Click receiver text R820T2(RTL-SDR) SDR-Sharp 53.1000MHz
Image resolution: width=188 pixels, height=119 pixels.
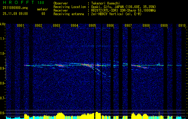[123, 10]
